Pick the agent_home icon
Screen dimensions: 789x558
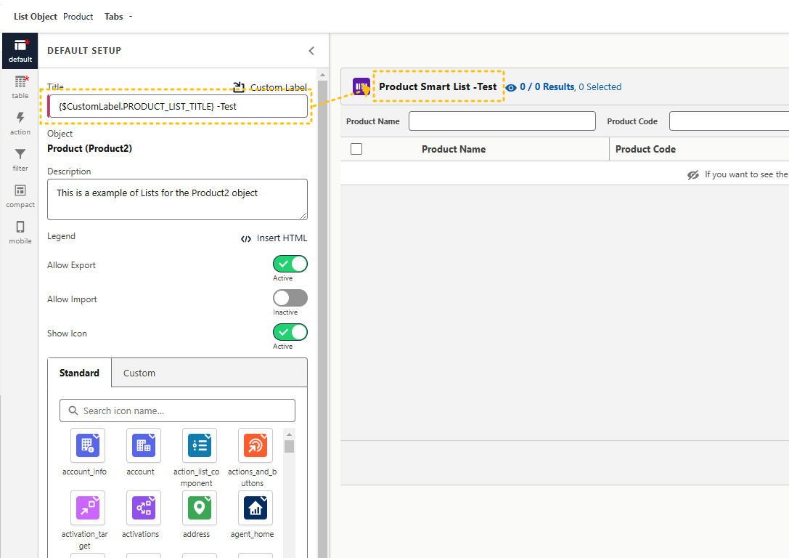[255, 508]
